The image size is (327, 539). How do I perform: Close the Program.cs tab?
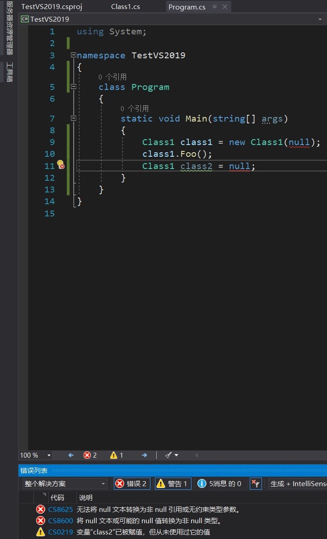[225, 7]
